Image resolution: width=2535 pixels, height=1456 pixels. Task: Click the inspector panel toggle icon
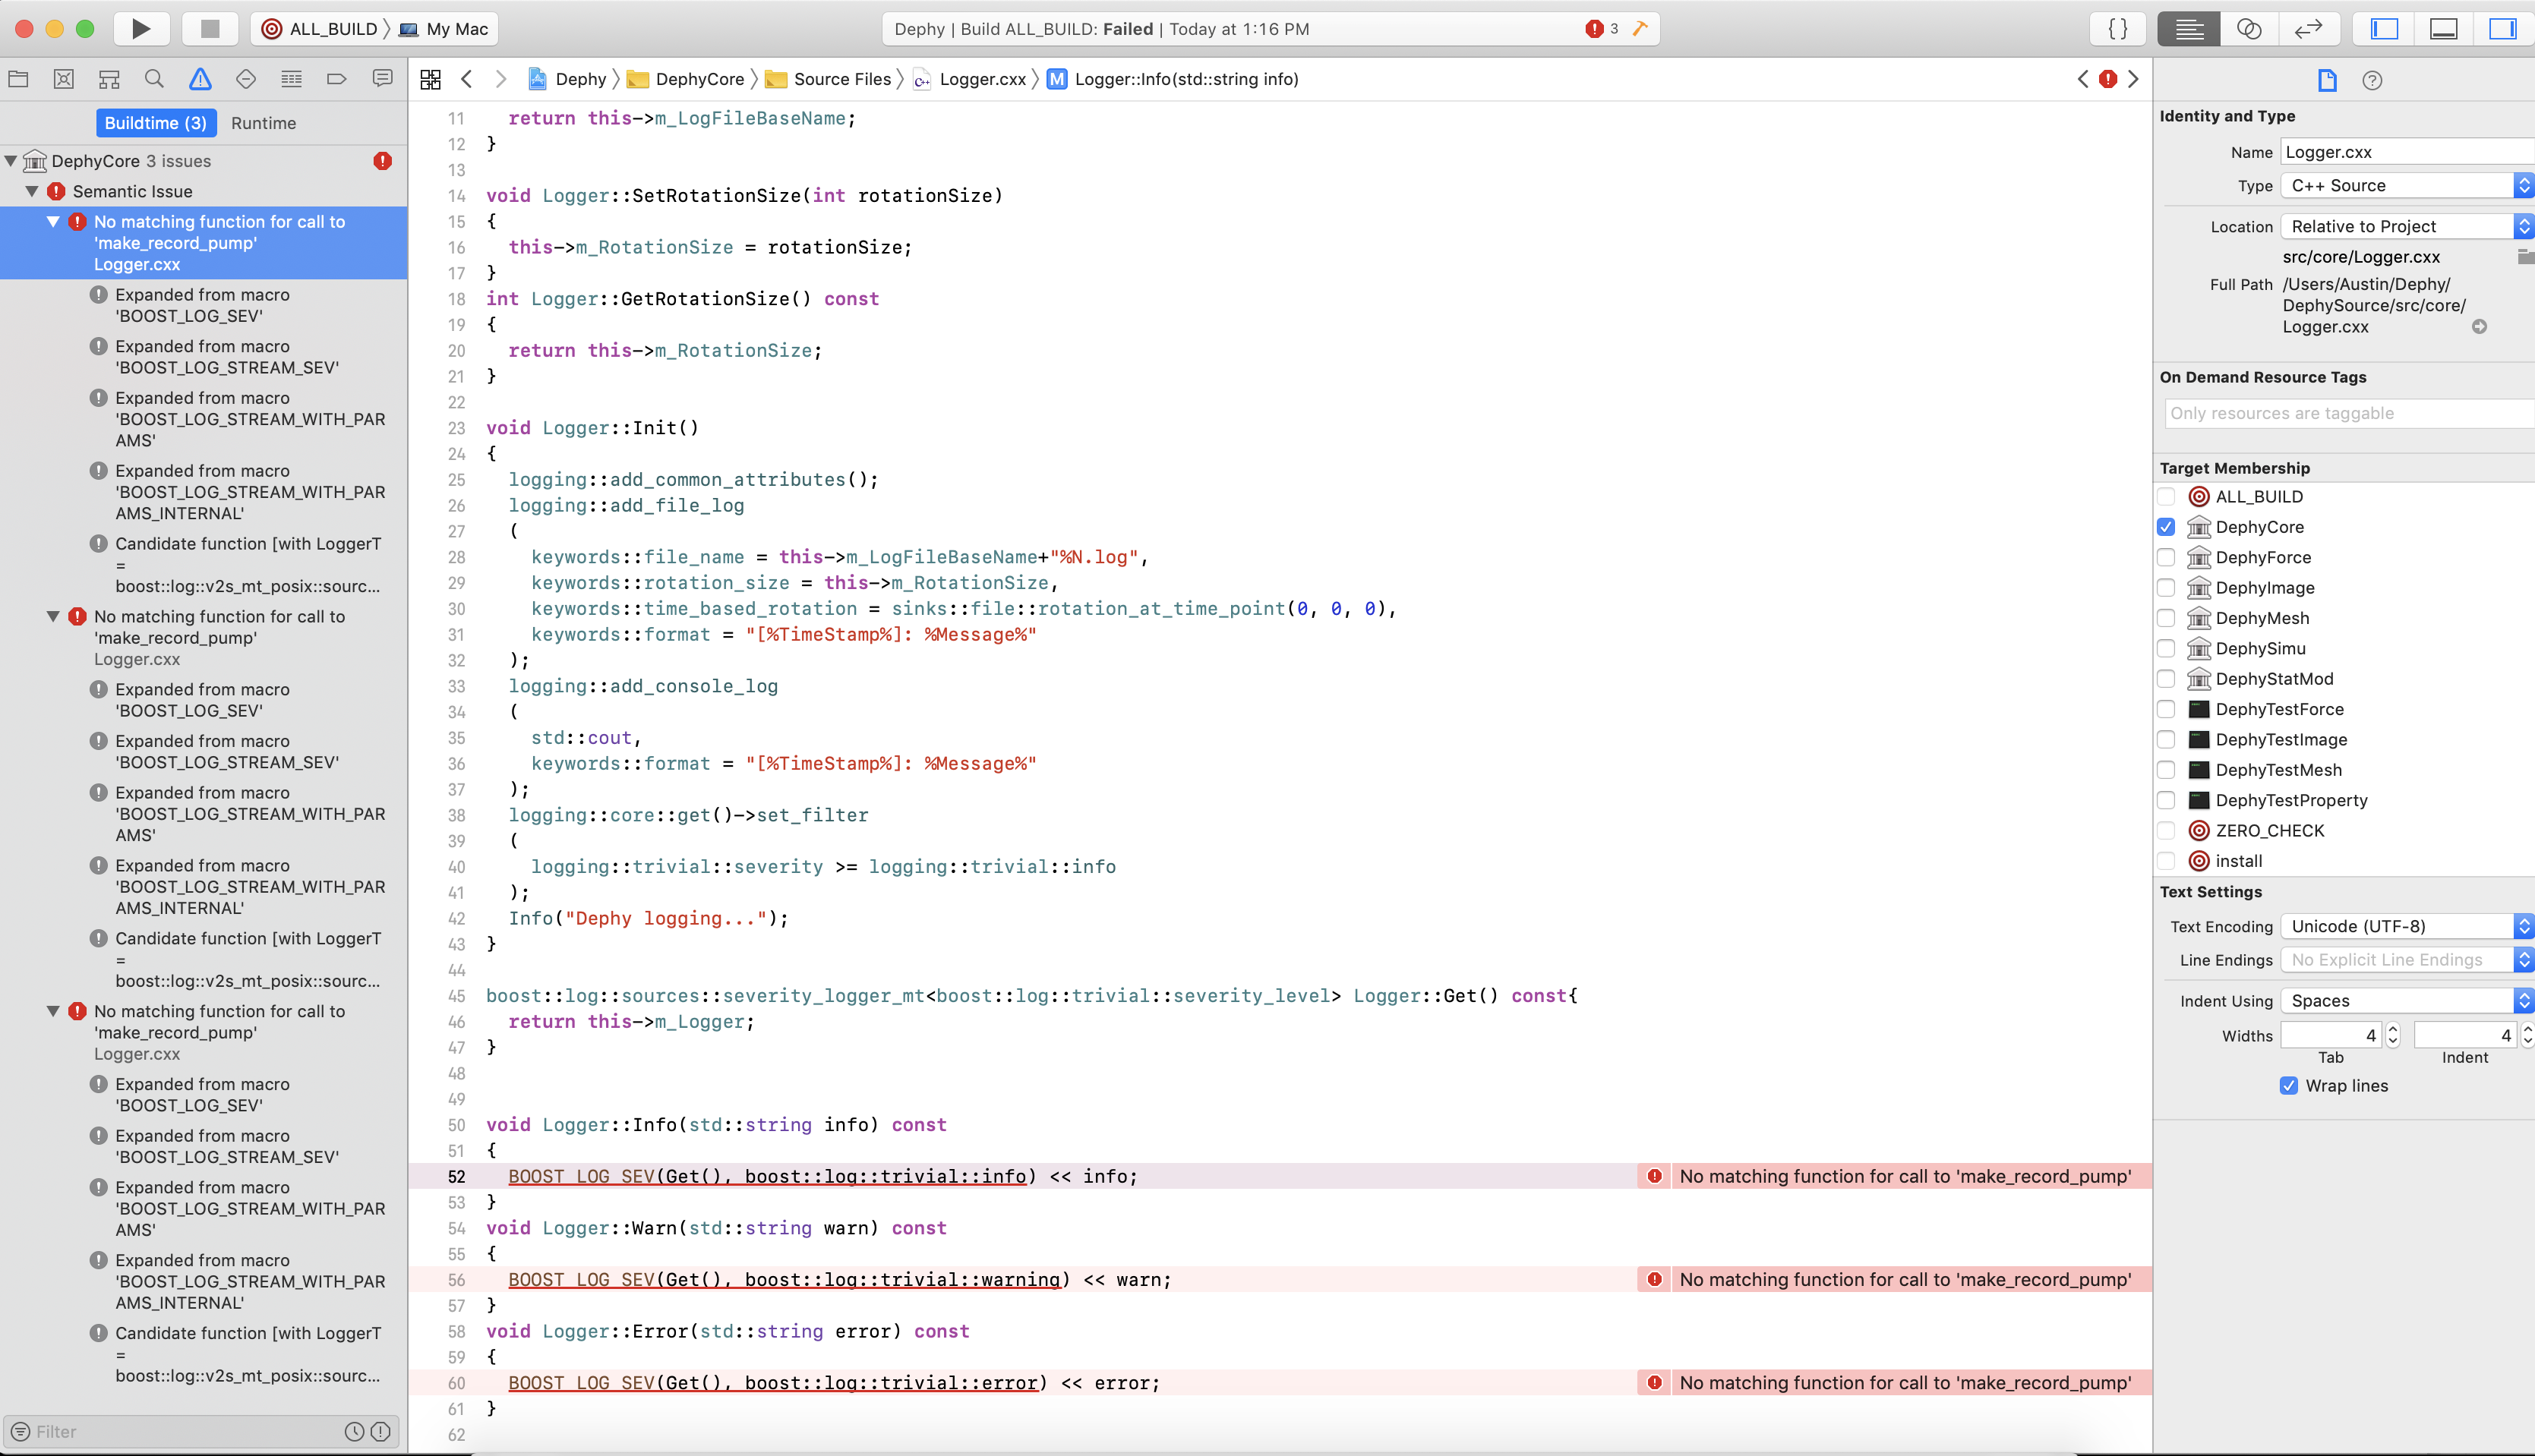click(x=2502, y=28)
